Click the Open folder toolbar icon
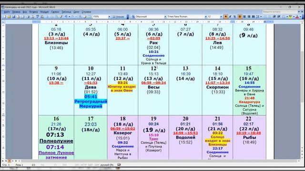305x171 pixels. click(x=9, y=17)
